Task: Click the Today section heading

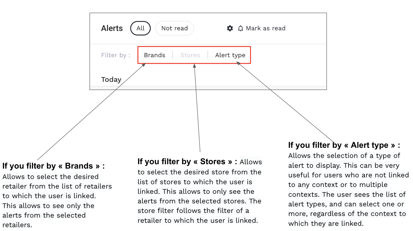Action: pos(111,79)
